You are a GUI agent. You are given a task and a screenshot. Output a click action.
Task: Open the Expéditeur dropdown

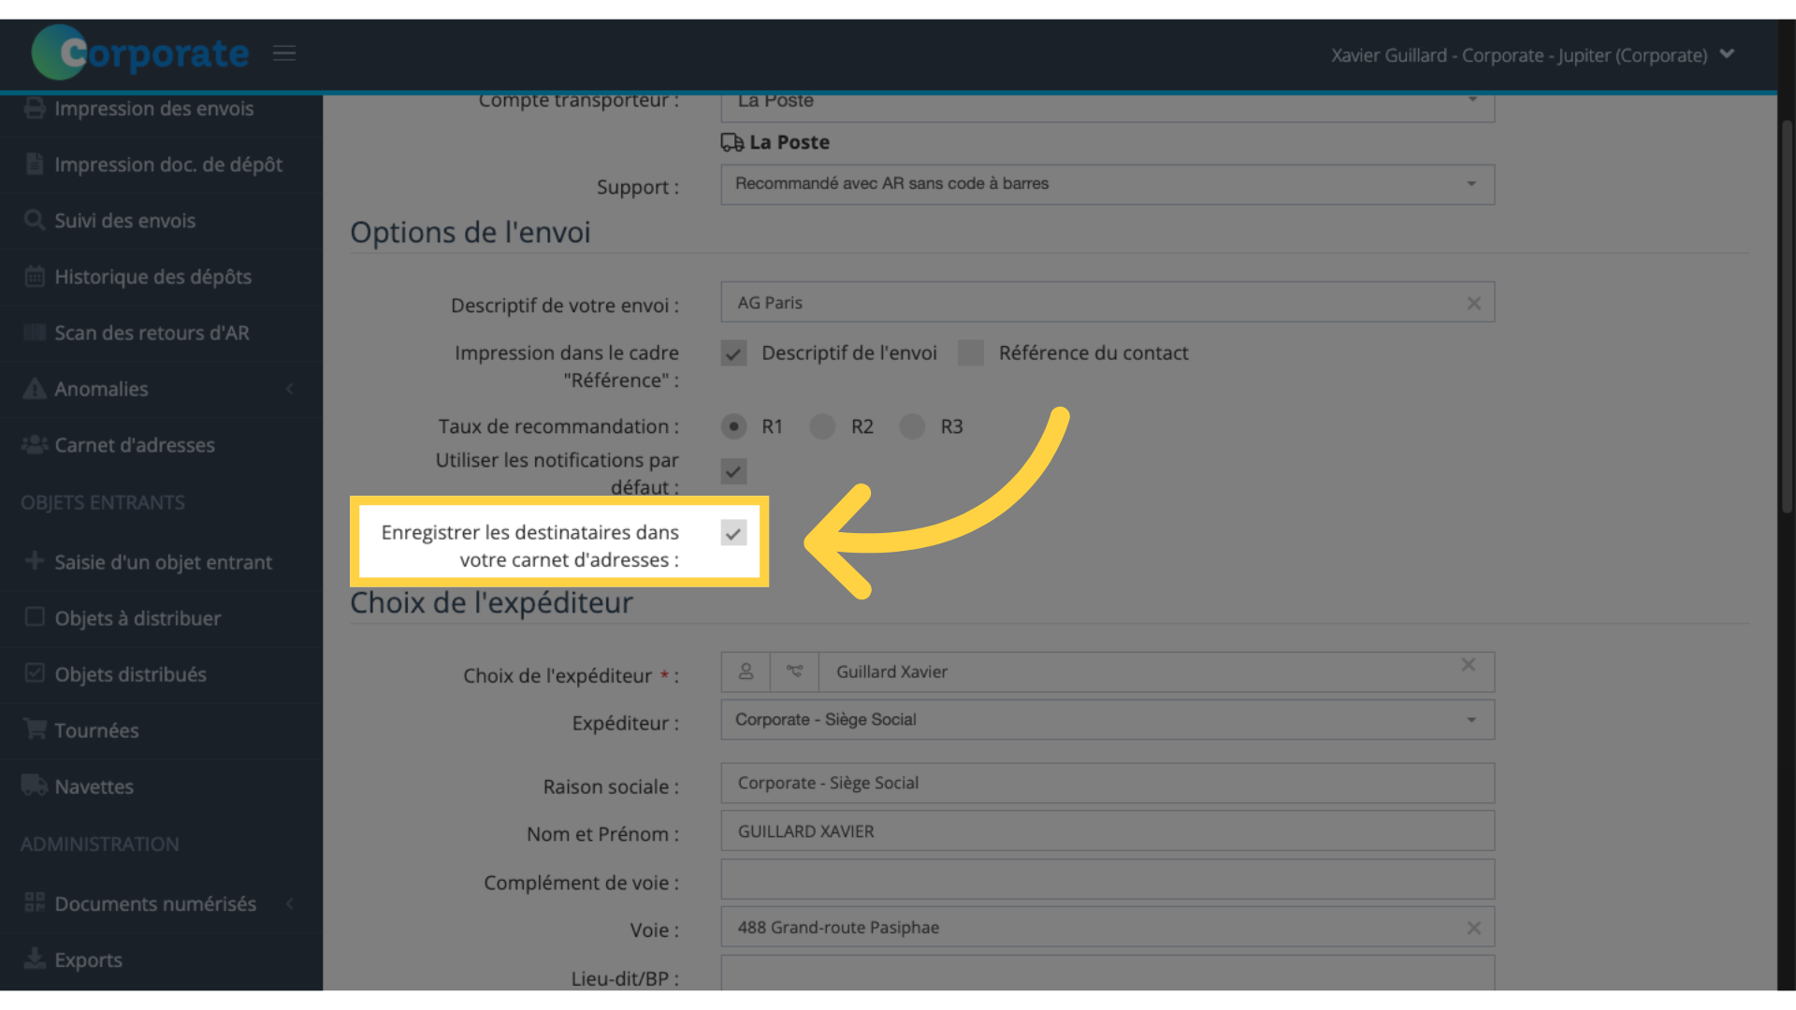(x=1108, y=719)
